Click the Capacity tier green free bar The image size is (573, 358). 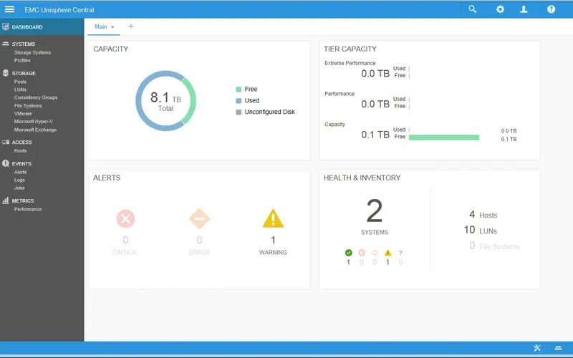[444, 137]
